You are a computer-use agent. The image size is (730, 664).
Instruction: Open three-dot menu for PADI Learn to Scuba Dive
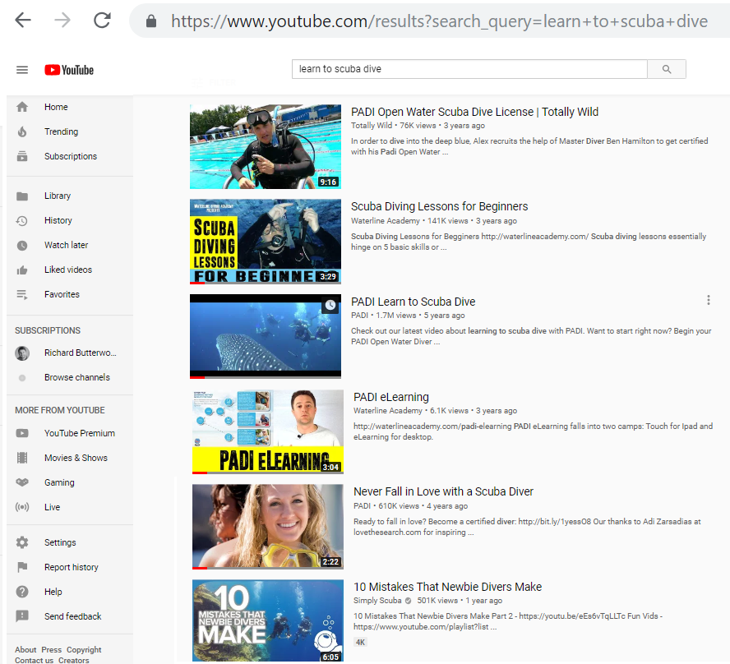(709, 301)
